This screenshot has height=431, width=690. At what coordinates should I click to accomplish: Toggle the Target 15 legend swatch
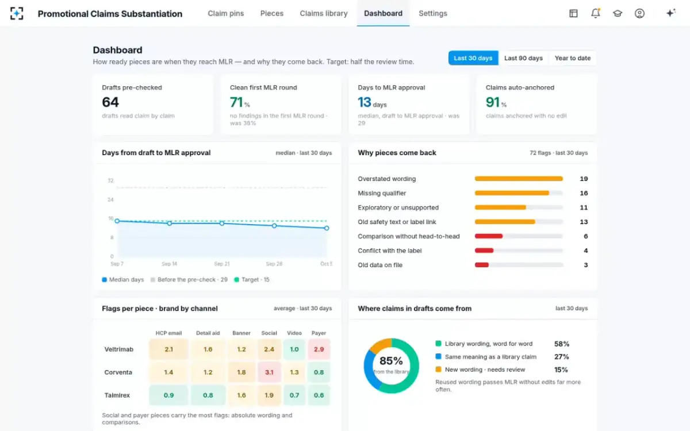point(236,280)
